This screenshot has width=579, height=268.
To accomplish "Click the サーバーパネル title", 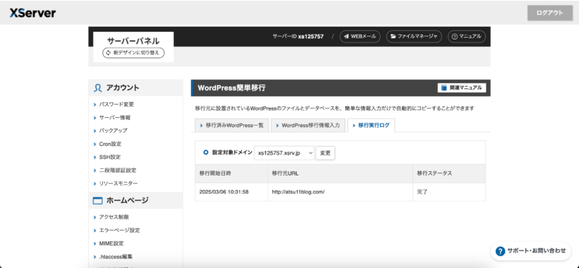I will tap(133, 40).
